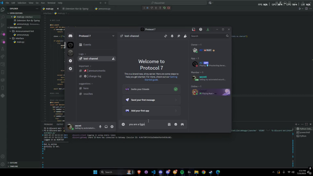Select member secret in member list
This screenshot has width=313, height=176.
pyautogui.click(x=210, y=78)
